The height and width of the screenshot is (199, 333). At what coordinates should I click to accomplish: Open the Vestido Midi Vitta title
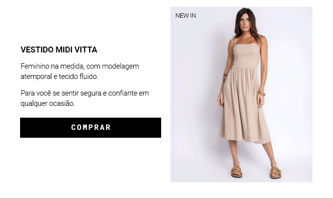(x=59, y=50)
